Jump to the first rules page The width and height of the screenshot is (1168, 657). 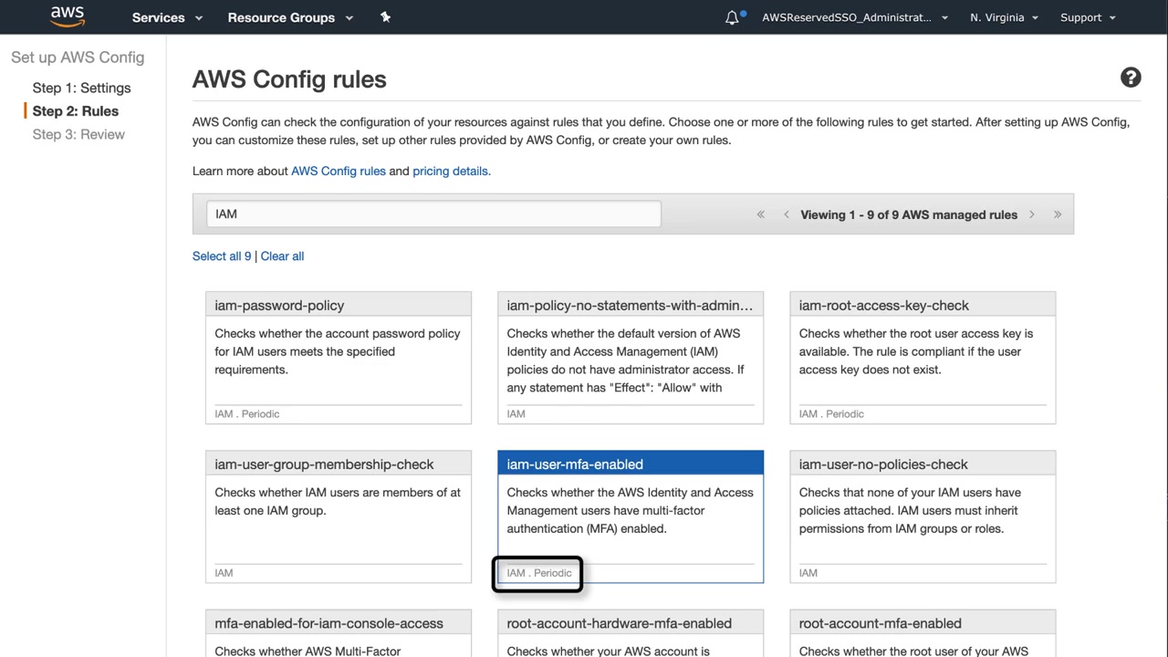coord(760,214)
